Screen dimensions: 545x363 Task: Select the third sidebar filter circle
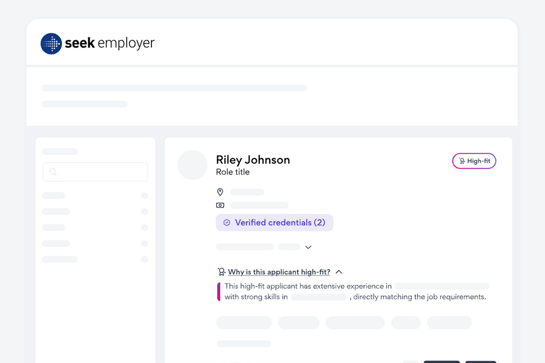(x=145, y=227)
